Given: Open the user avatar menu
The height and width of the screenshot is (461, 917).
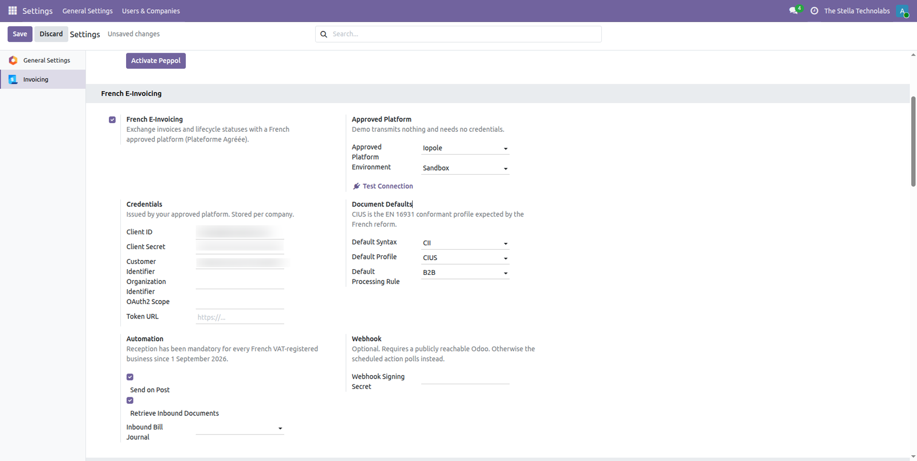Looking at the screenshot, I should (903, 11).
